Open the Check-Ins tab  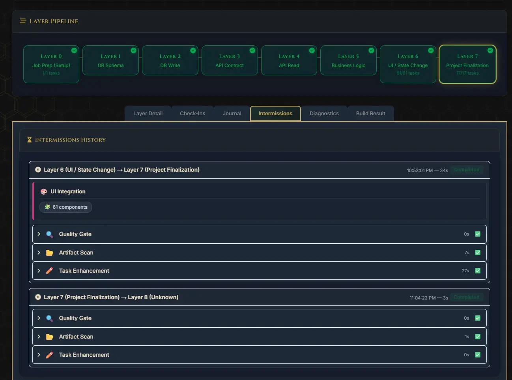pos(192,113)
